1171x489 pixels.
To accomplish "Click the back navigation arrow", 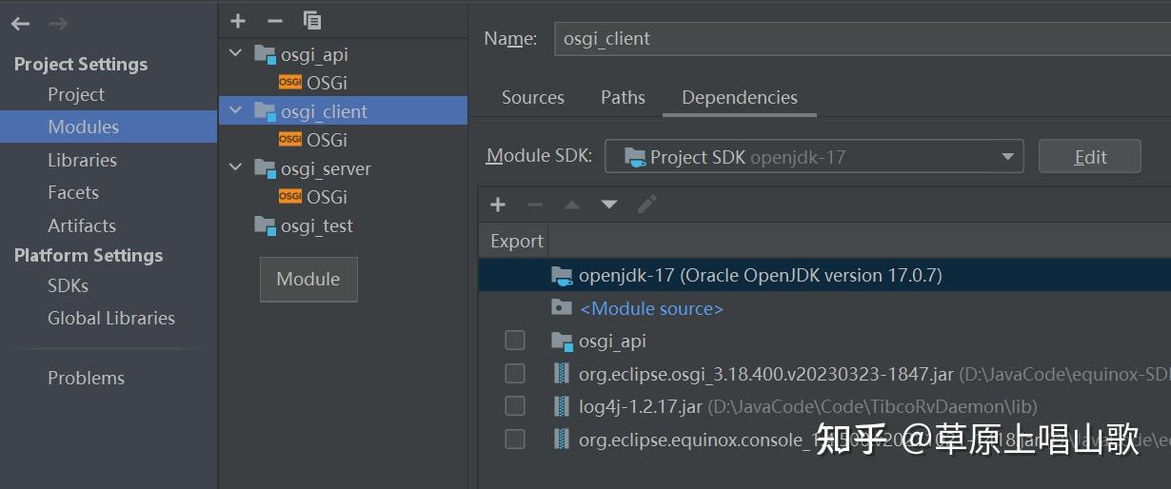I will (20, 24).
